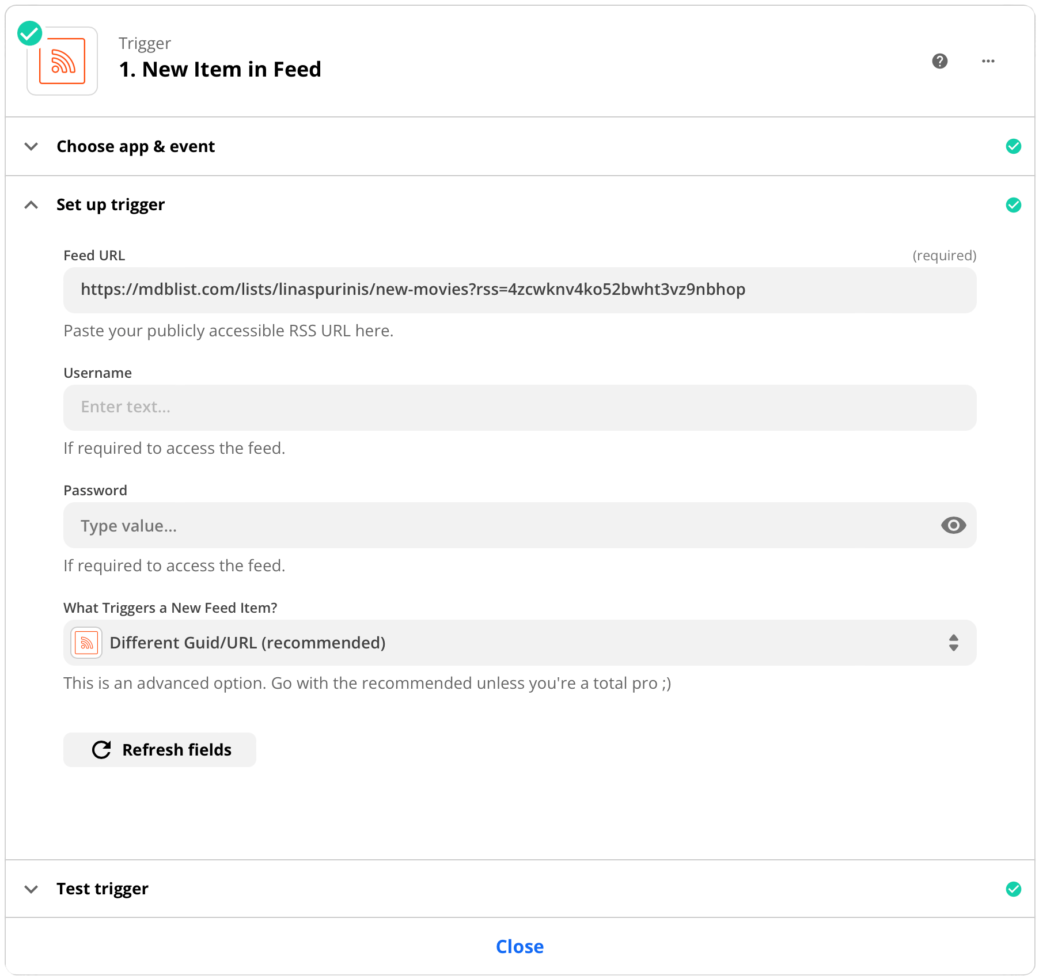This screenshot has height=979, width=1039.
Task: Focus the Username text field
Action: pos(518,407)
